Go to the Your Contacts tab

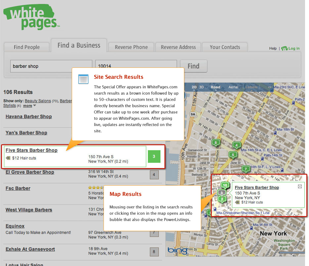click(225, 47)
